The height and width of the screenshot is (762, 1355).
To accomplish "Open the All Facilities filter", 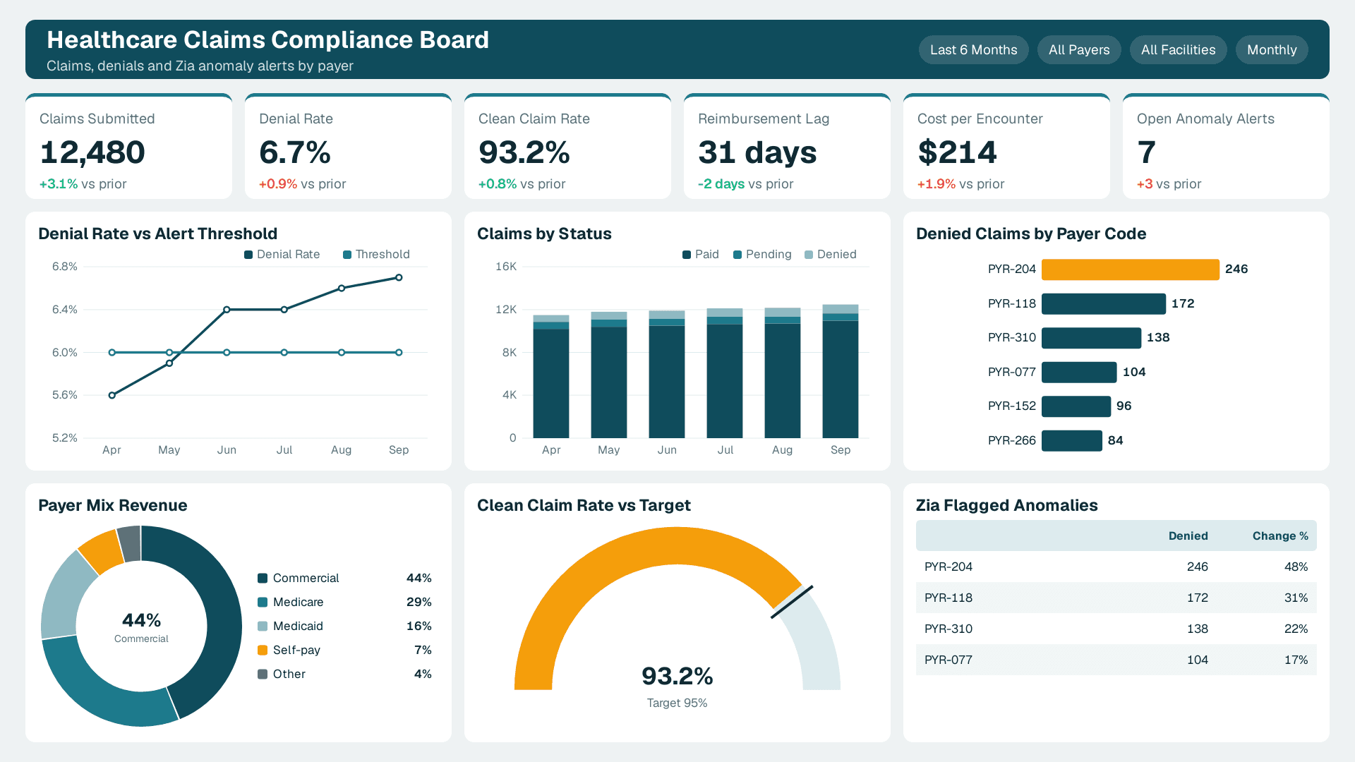I will coord(1178,50).
